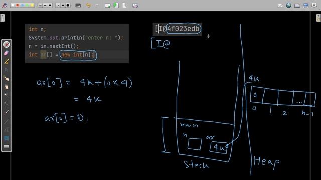The height and width of the screenshot is (180, 321).
Task: Open the OpenBoard settings menu icon
Action: 314,5
